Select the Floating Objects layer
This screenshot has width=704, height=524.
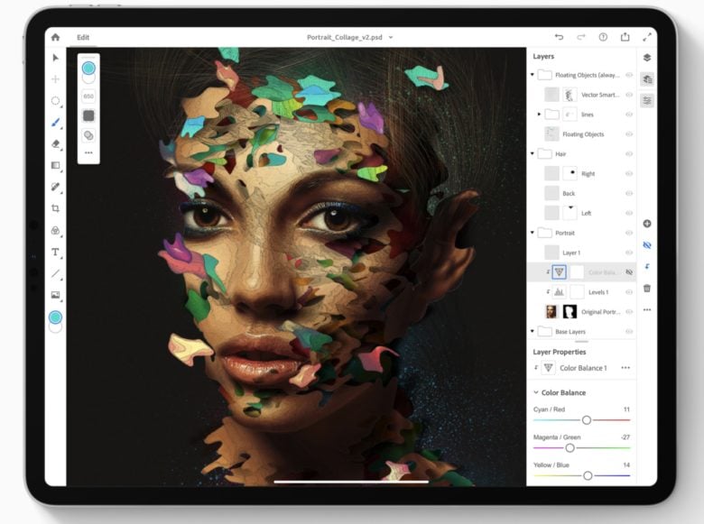coord(581,134)
